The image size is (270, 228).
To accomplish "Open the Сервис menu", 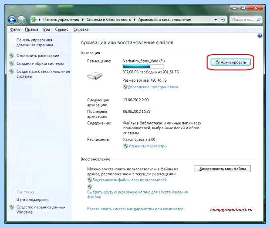I will click(x=62, y=29).
